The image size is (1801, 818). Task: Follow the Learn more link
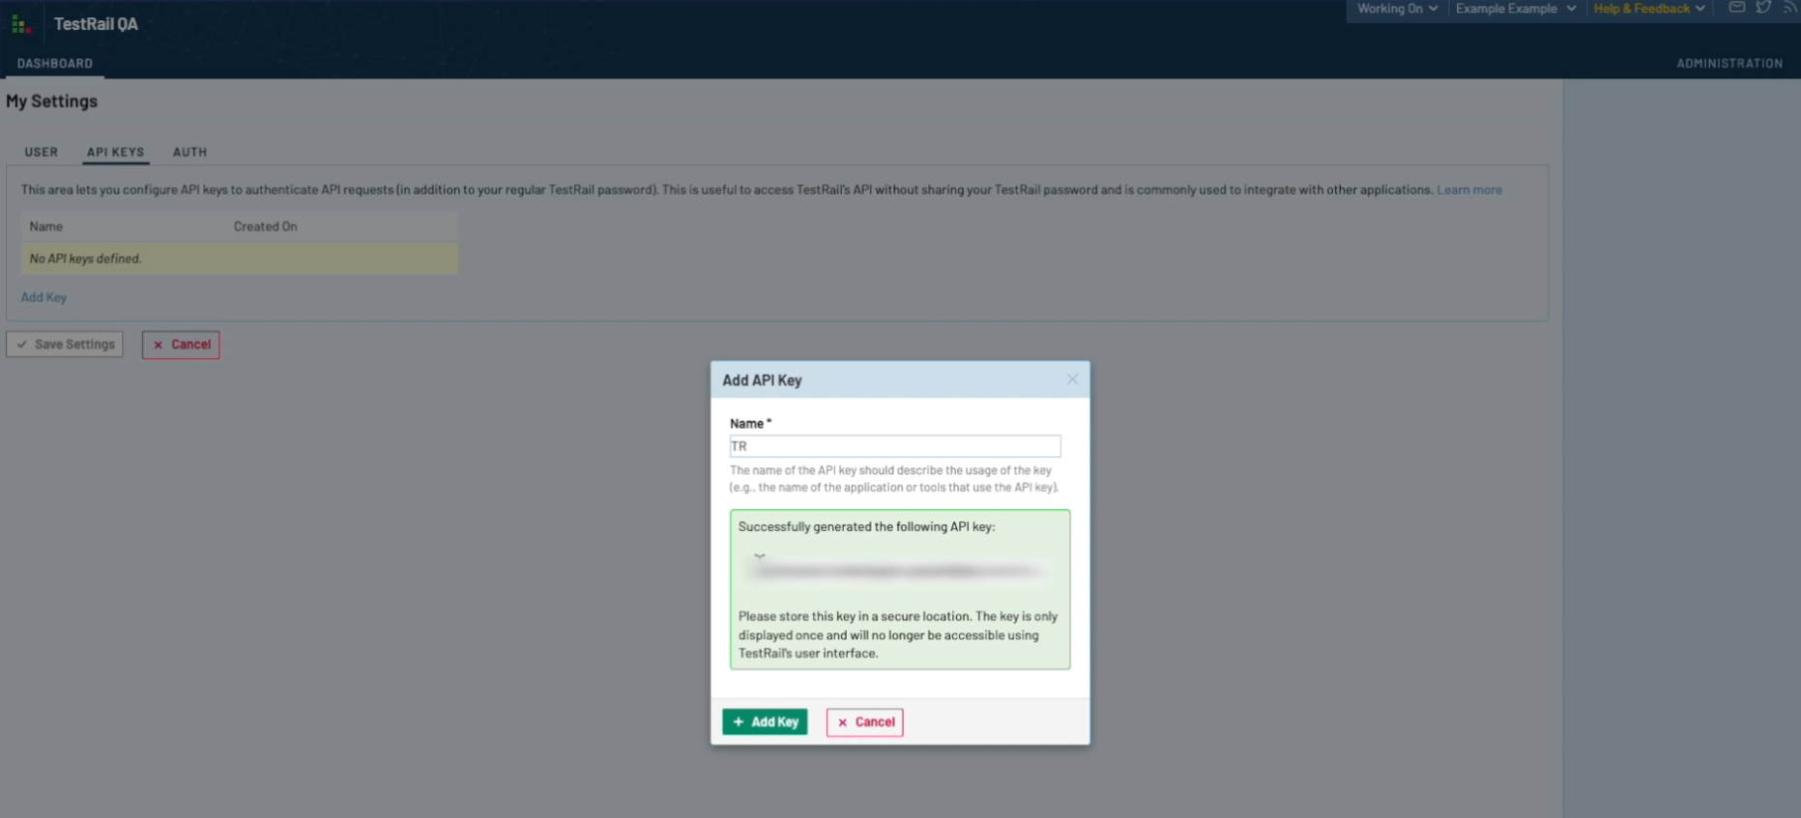pyautogui.click(x=1468, y=190)
